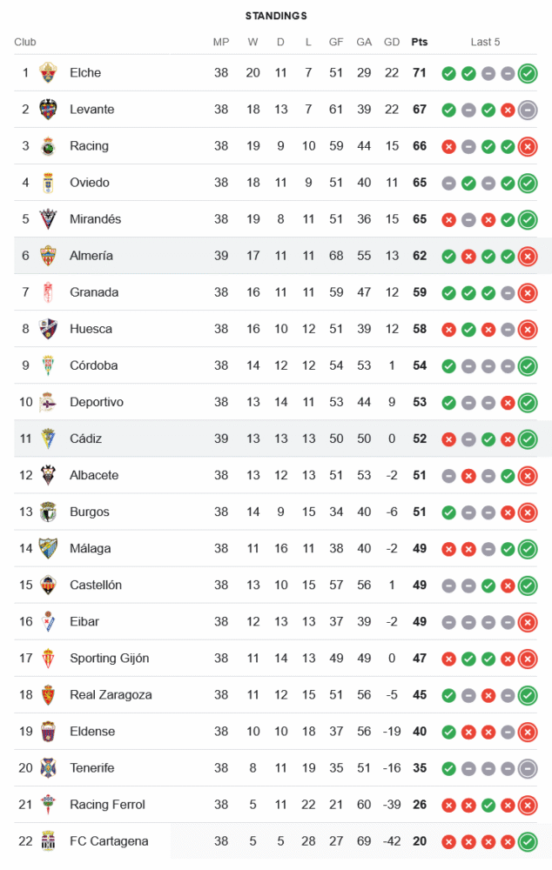Click the Almería club crest
552x870 pixels.
point(49,256)
